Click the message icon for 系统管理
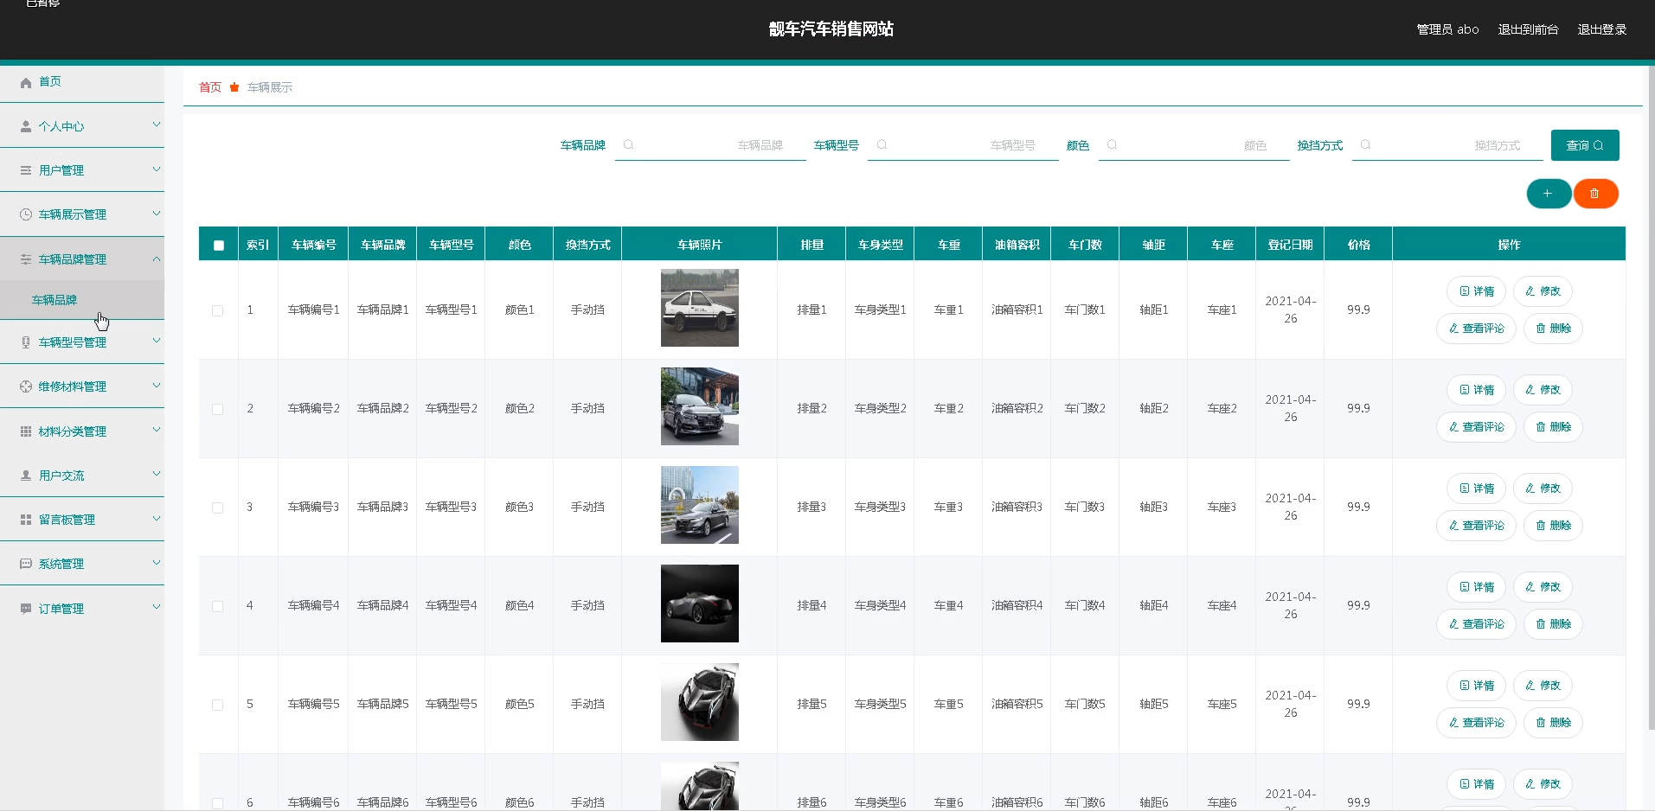1655x811 pixels. (26, 564)
